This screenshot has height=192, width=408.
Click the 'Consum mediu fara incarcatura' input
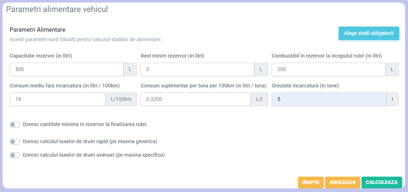click(x=57, y=99)
